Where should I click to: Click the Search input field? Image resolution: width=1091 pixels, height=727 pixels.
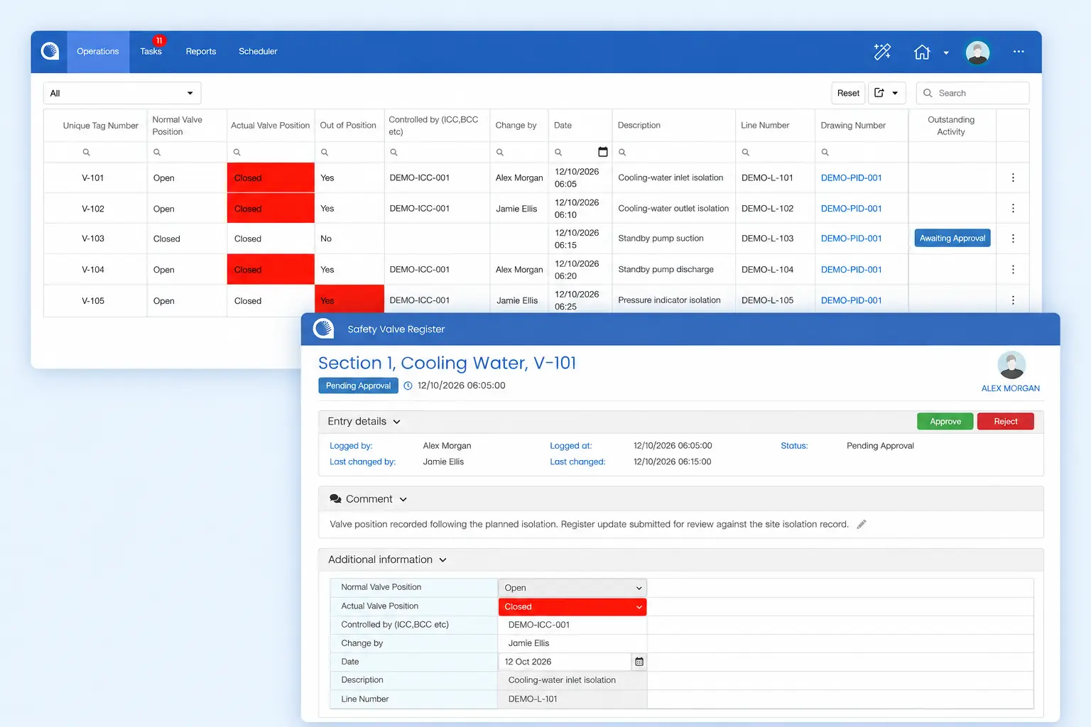point(972,93)
